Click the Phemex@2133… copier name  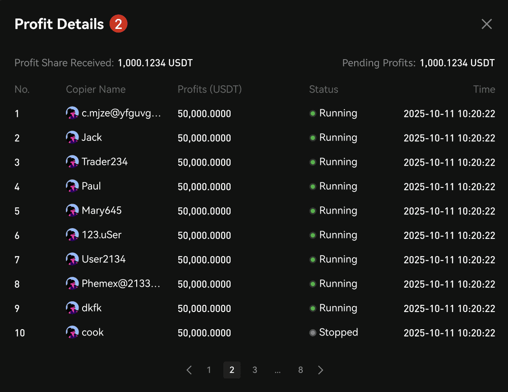[x=121, y=284]
